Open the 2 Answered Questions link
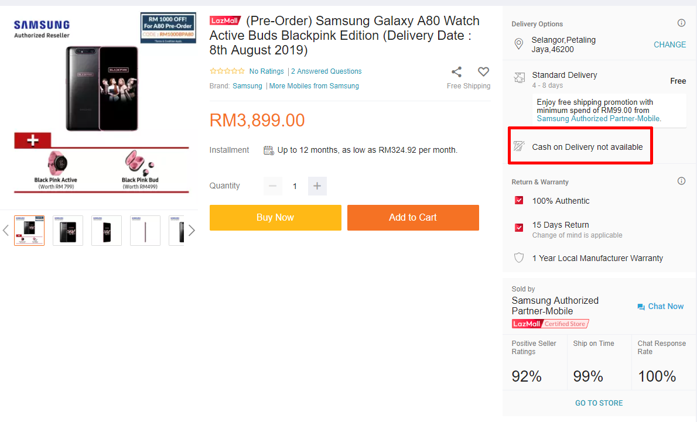The height and width of the screenshot is (422, 697). coord(326,71)
